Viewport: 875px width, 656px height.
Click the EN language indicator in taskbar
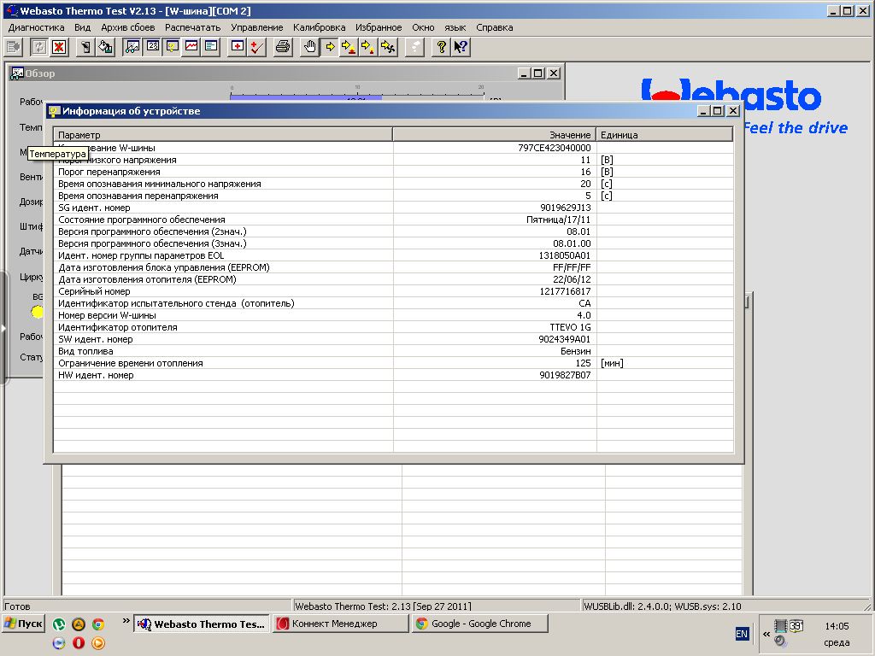click(x=742, y=634)
